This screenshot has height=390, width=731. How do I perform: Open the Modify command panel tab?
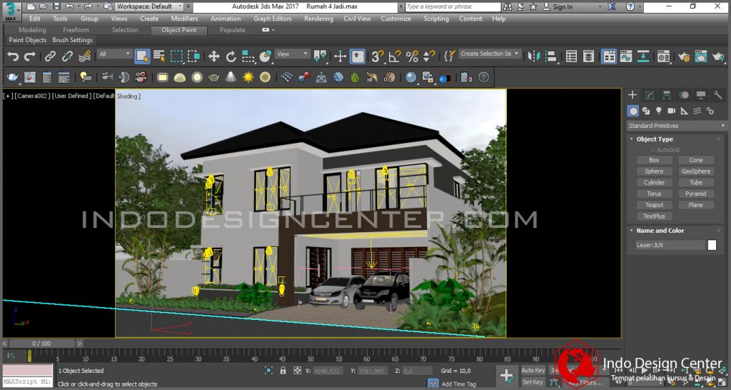click(x=650, y=95)
